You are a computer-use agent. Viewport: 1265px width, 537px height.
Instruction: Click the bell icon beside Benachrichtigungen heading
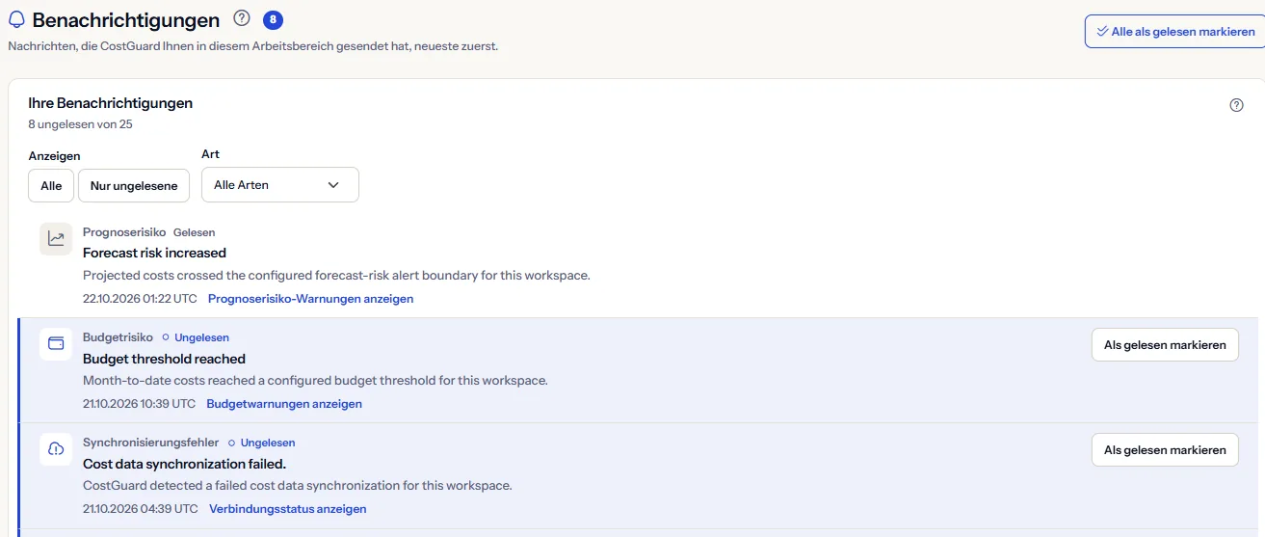click(x=16, y=19)
